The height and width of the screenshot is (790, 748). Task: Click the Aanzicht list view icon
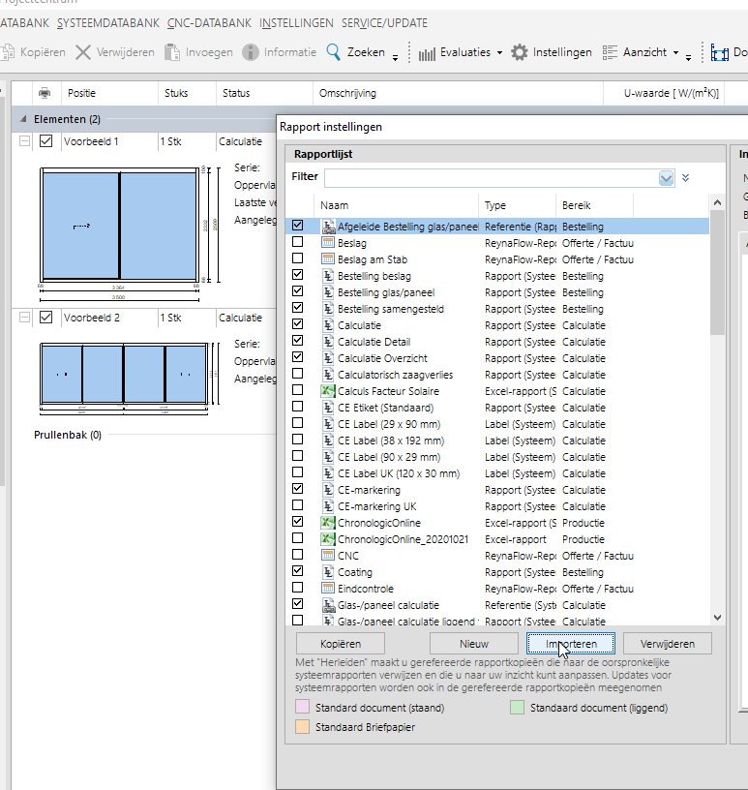point(610,52)
